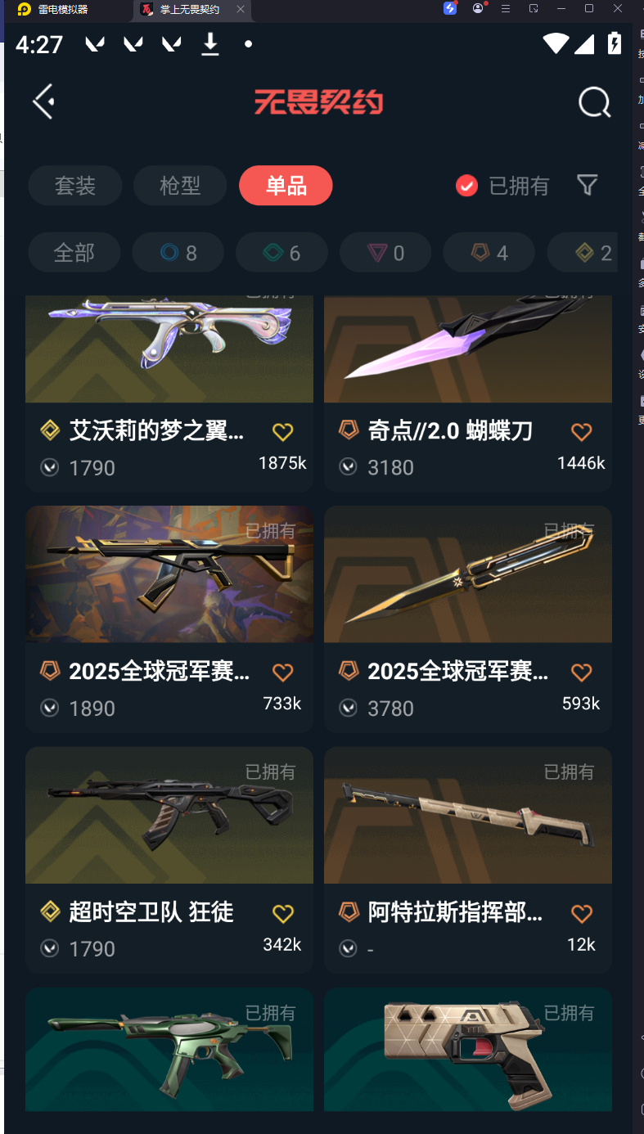Switch to 套装 tab

point(75,186)
